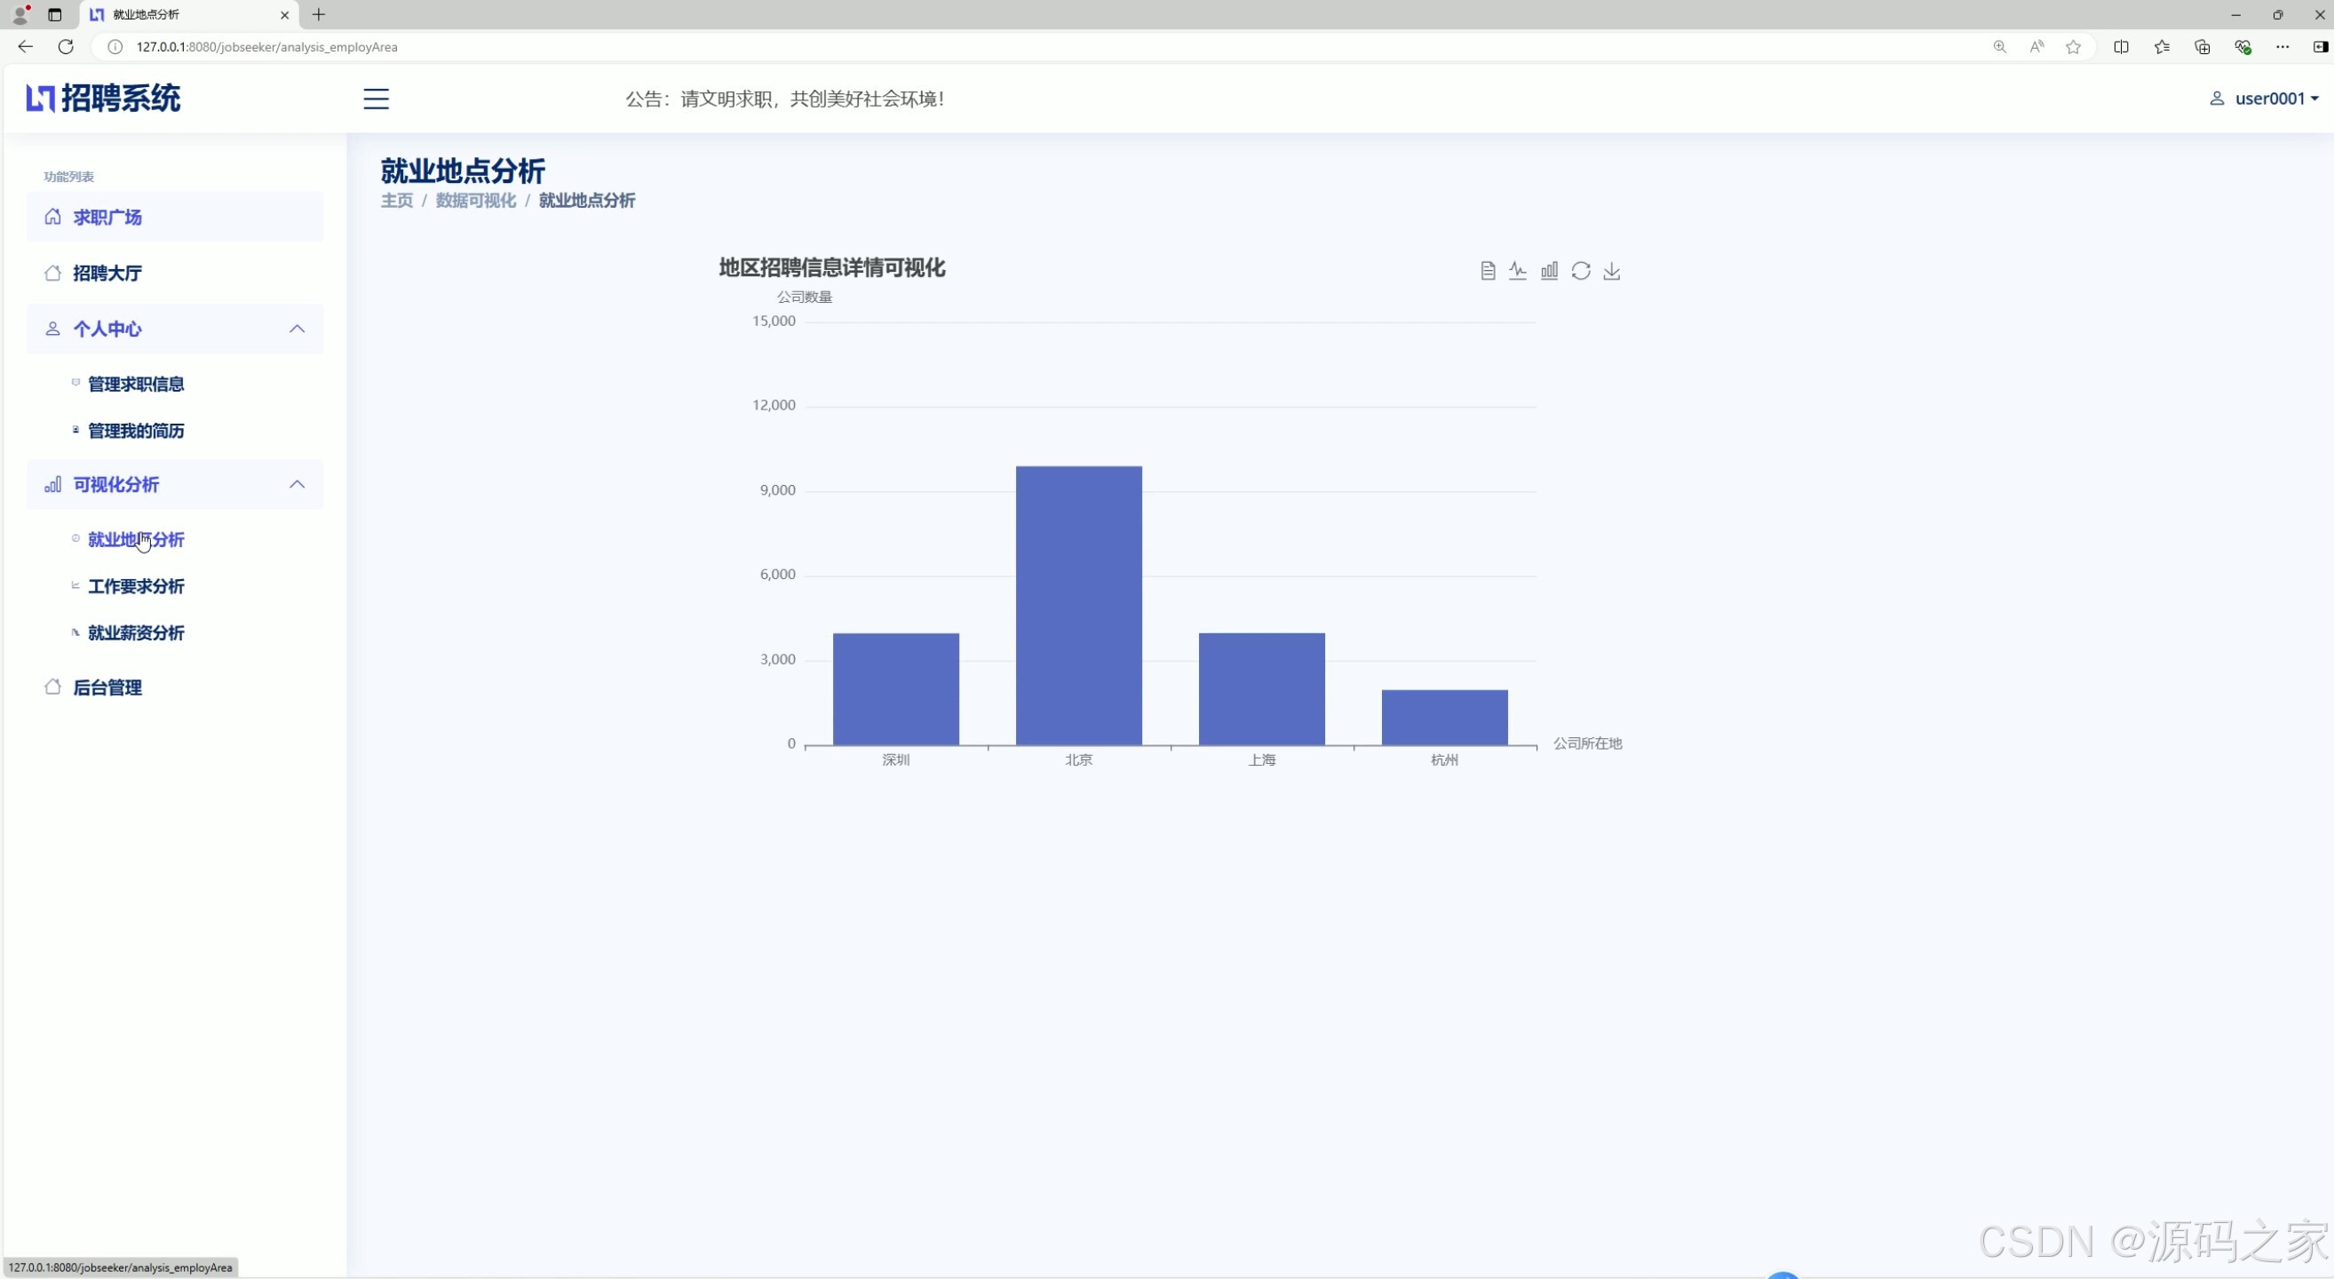
Task: Click the 数据可视化 breadcrumb link
Action: point(476,201)
